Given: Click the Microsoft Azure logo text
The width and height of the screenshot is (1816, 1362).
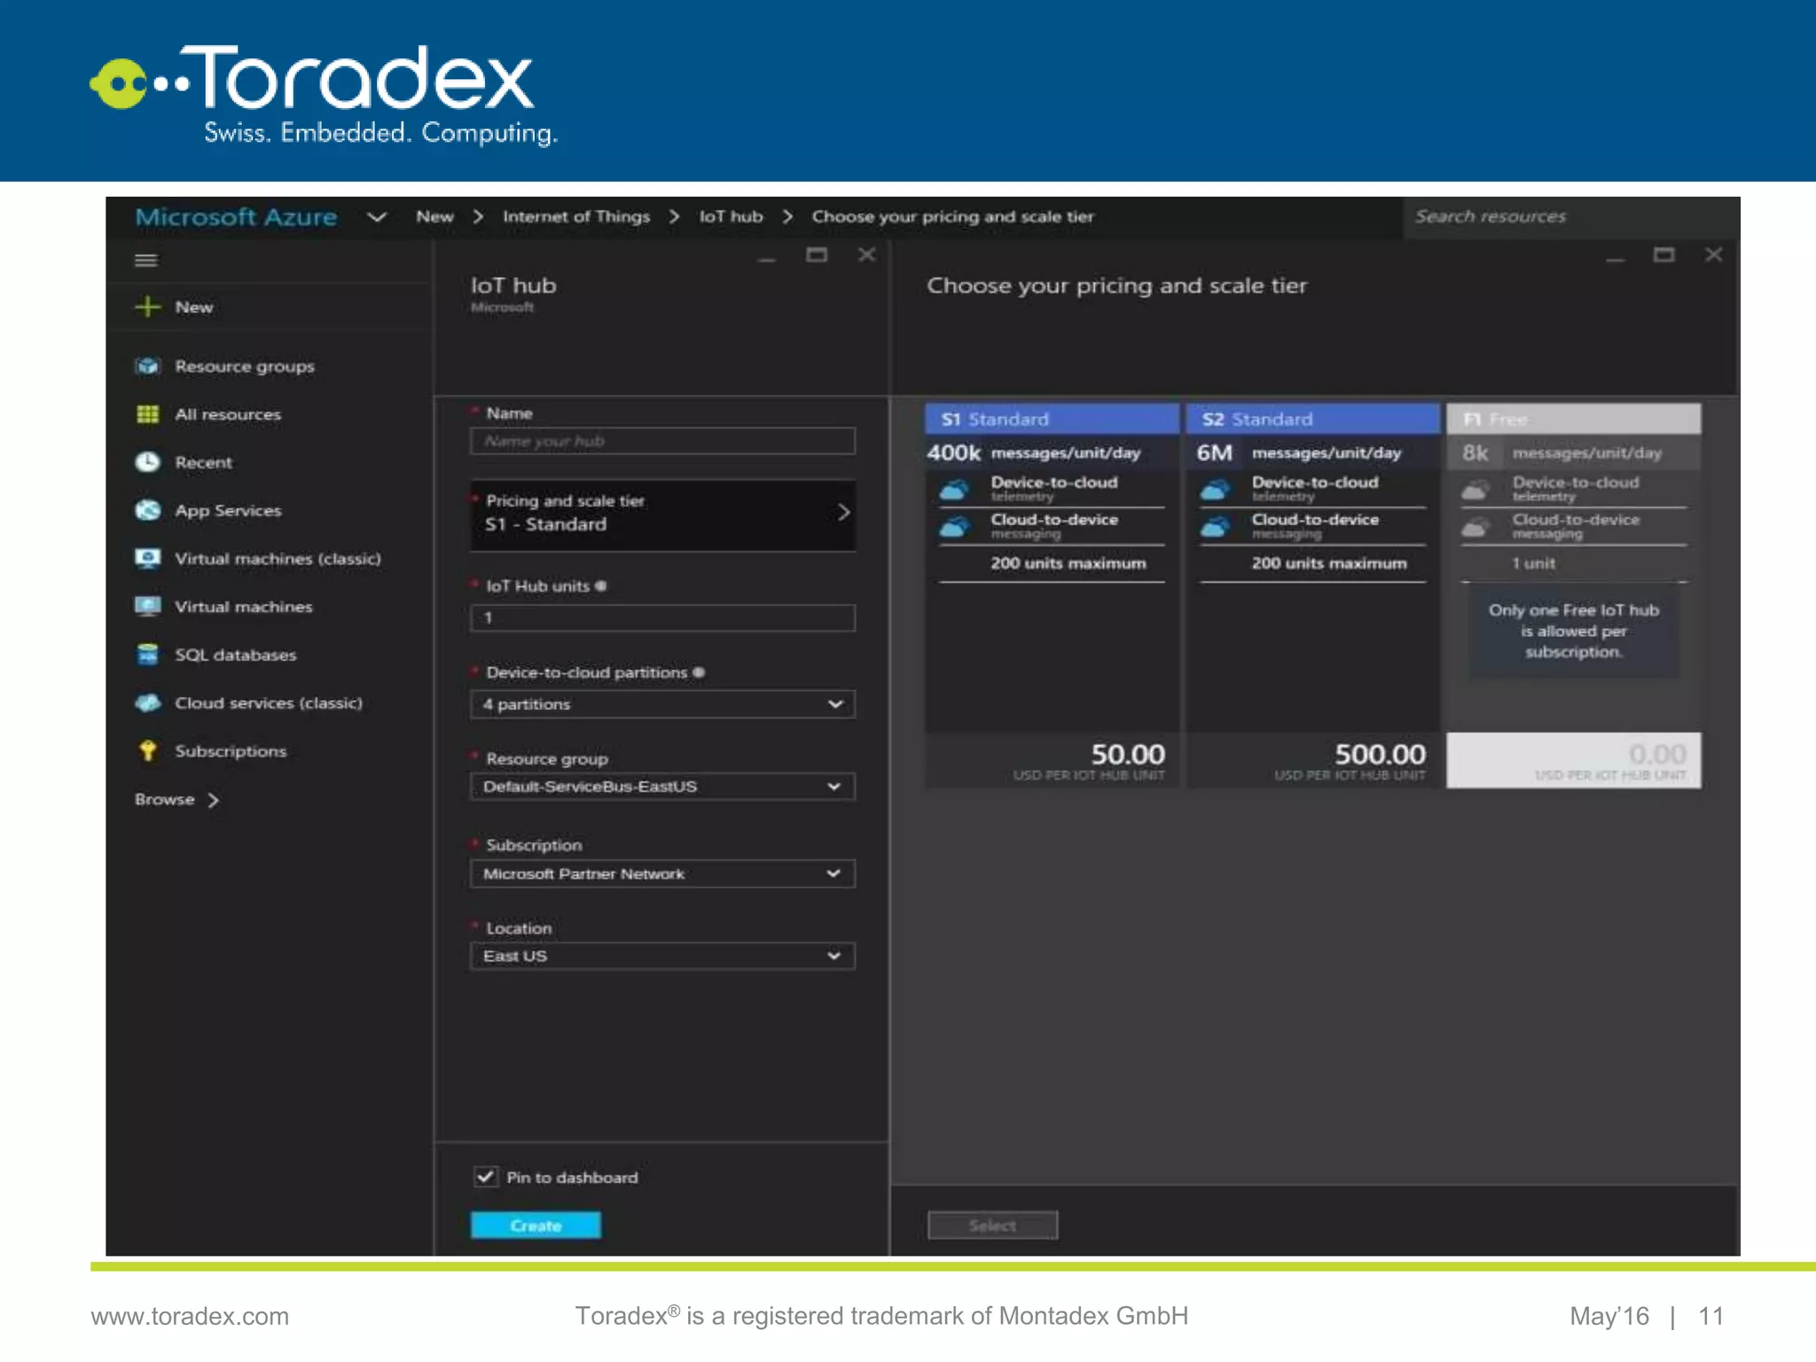Looking at the screenshot, I should pos(236,217).
